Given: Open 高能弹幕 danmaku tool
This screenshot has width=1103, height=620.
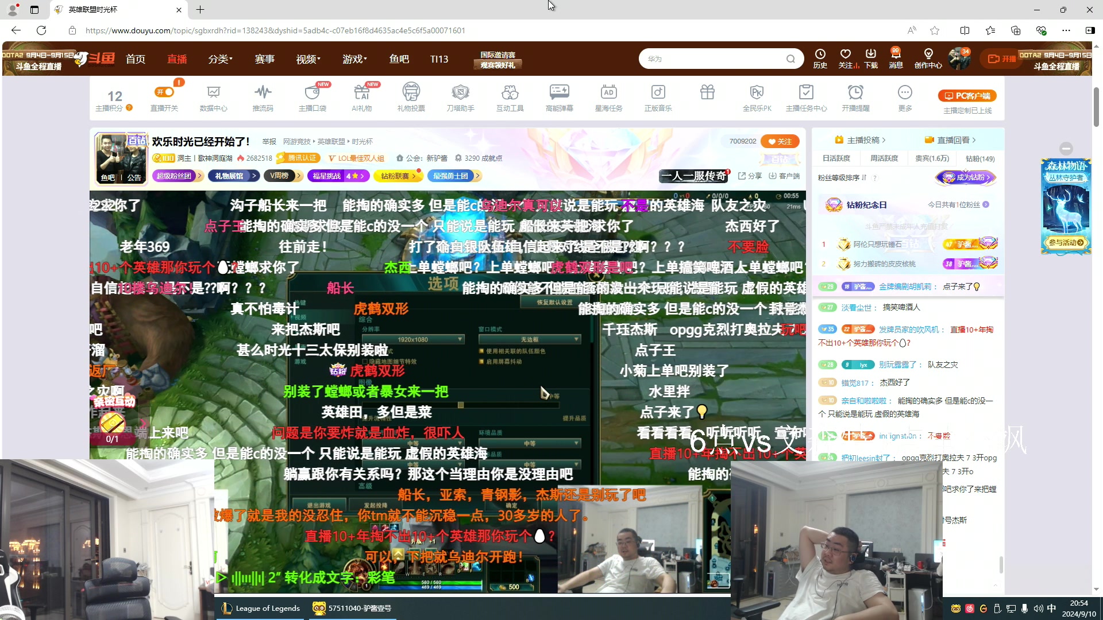Looking at the screenshot, I should [559, 98].
